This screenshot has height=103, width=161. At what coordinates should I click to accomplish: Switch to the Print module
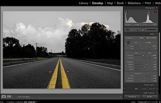148,3
